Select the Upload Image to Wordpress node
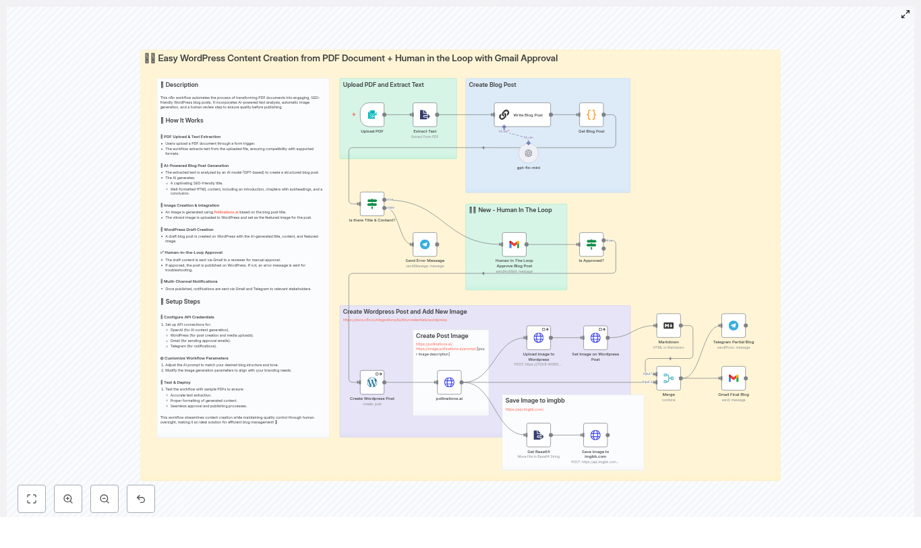Image resolution: width=921 pixels, height=548 pixels. (538, 338)
